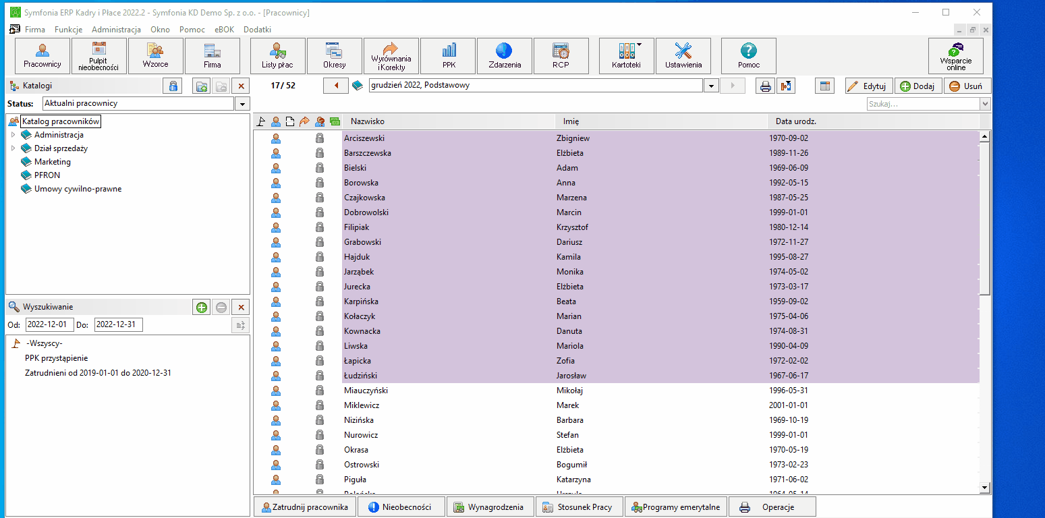
Task: Click Zatrudnij pracownika button
Action: [305, 507]
